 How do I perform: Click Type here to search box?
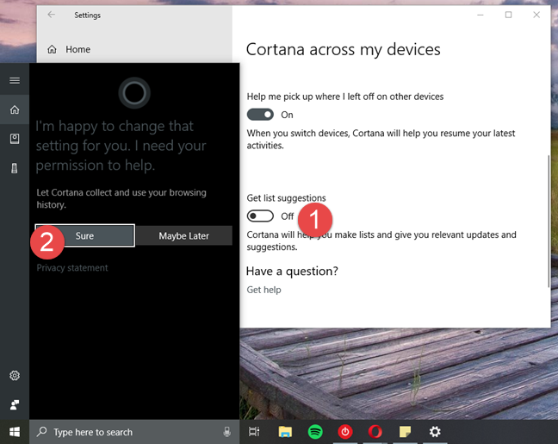point(134,432)
